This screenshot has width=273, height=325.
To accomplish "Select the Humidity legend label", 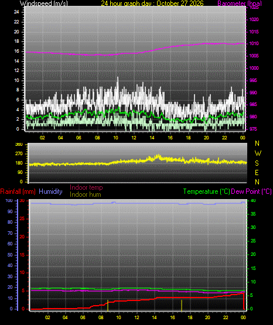I will tap(50, 191).
